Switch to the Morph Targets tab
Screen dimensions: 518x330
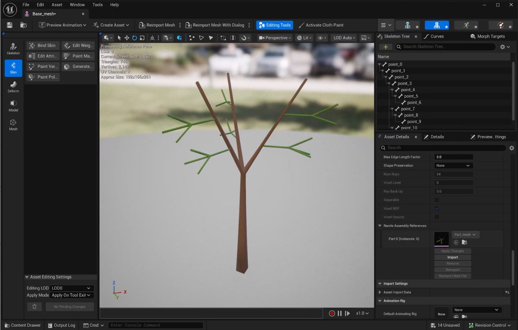(x=488, y=37)
